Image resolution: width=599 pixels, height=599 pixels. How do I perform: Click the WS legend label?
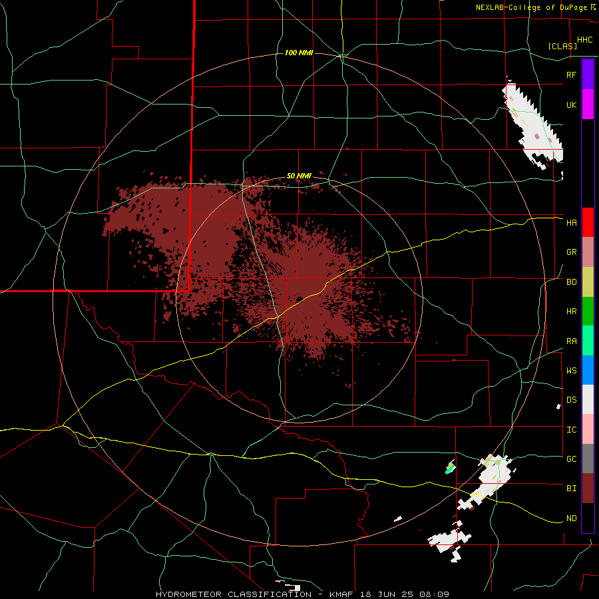(x=571, y=371)
